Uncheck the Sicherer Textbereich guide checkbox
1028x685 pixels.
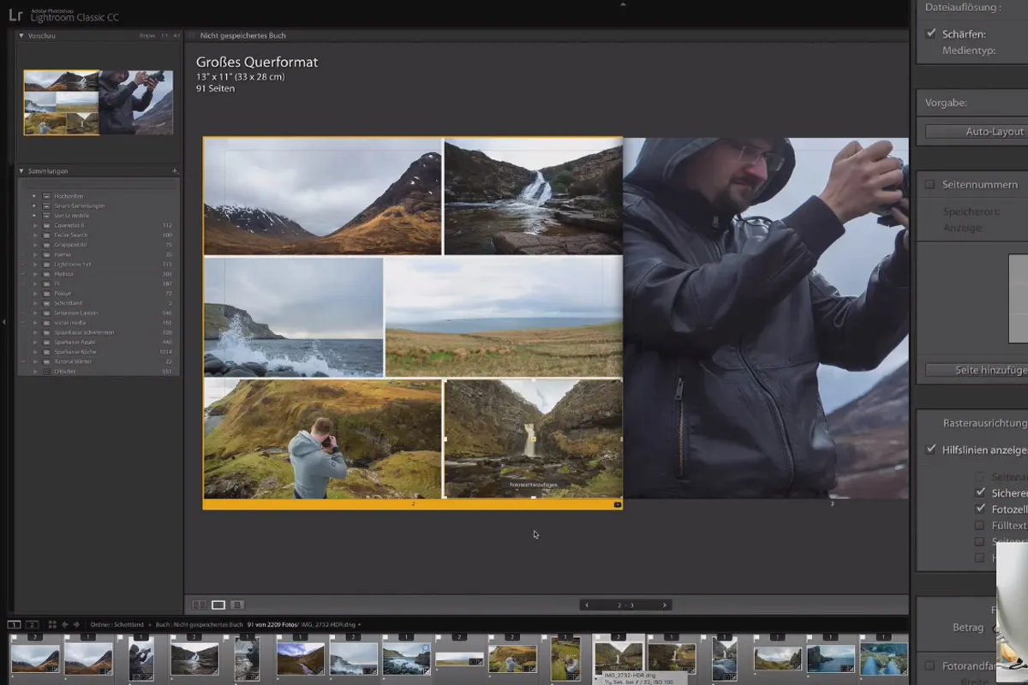[980, 492]
